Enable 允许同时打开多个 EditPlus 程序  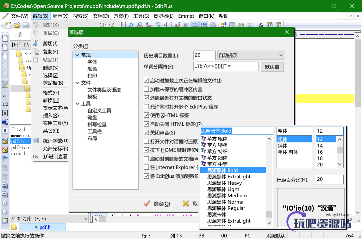146,107
